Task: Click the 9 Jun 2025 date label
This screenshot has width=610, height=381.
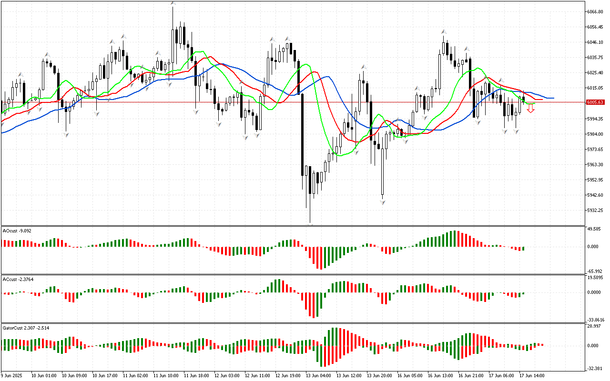Action: pos(12,376)
